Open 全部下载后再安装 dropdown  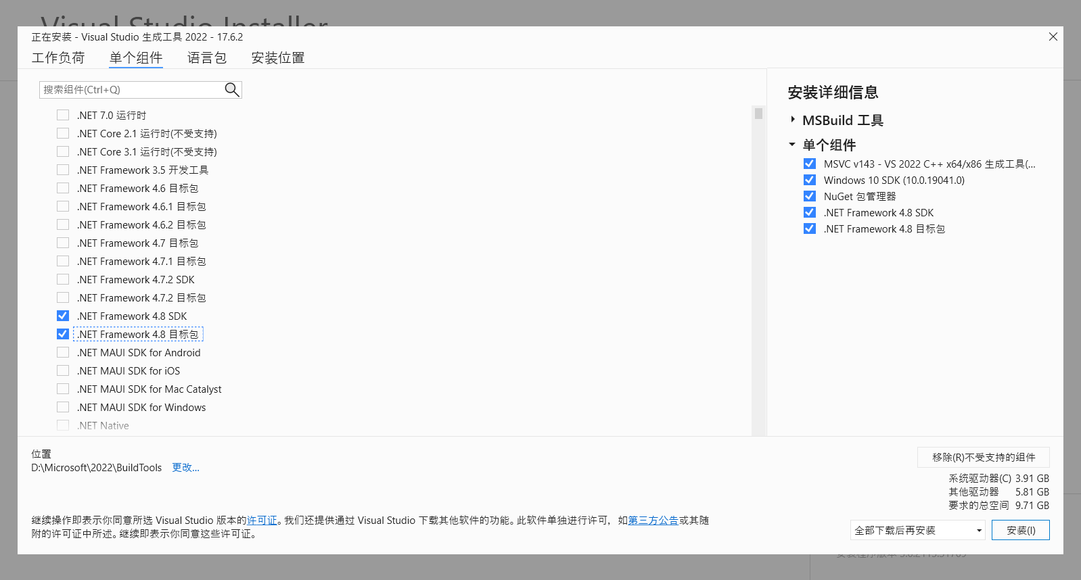click(x=918, y=530)
